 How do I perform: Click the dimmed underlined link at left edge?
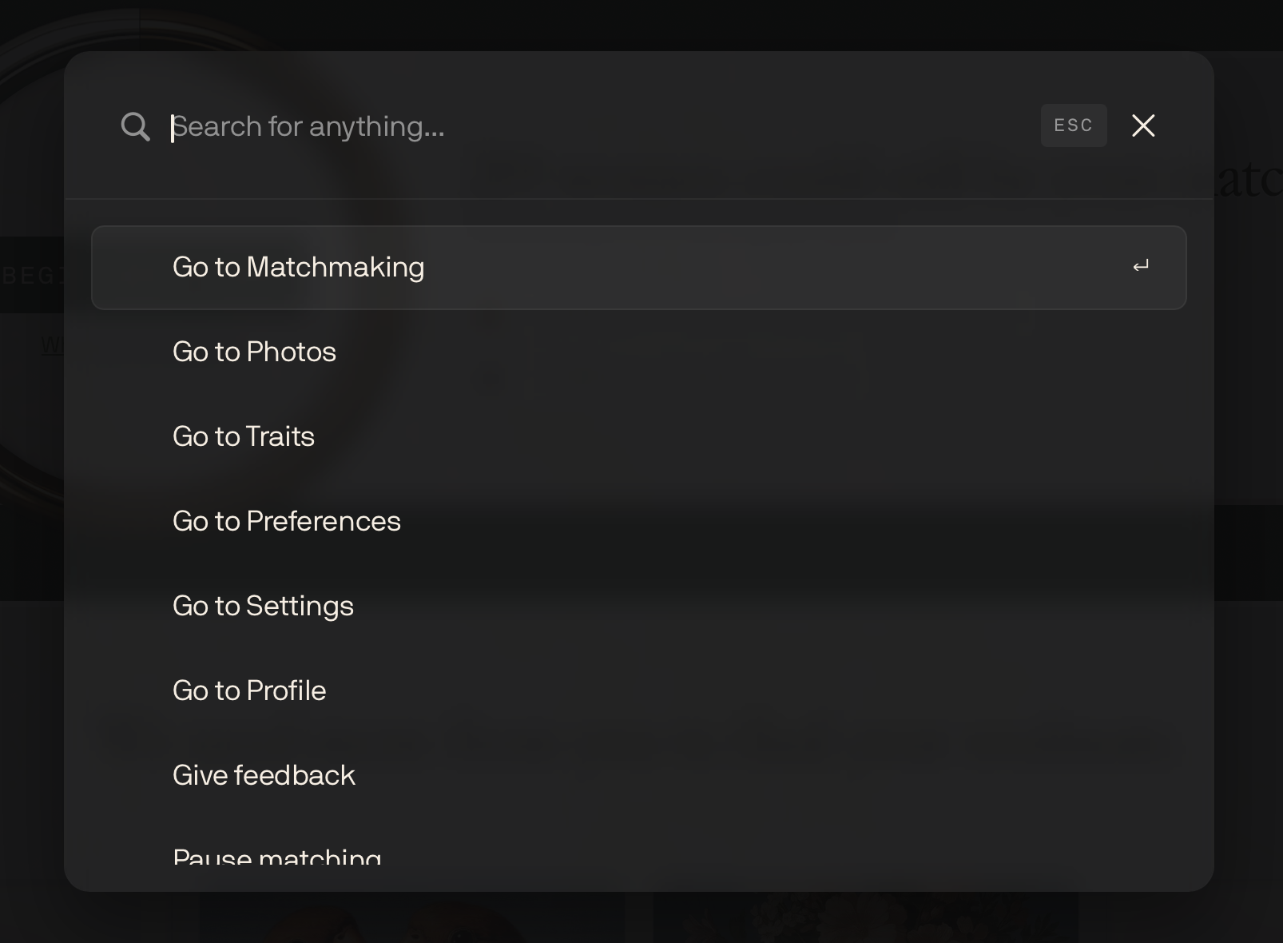[52, 345]
